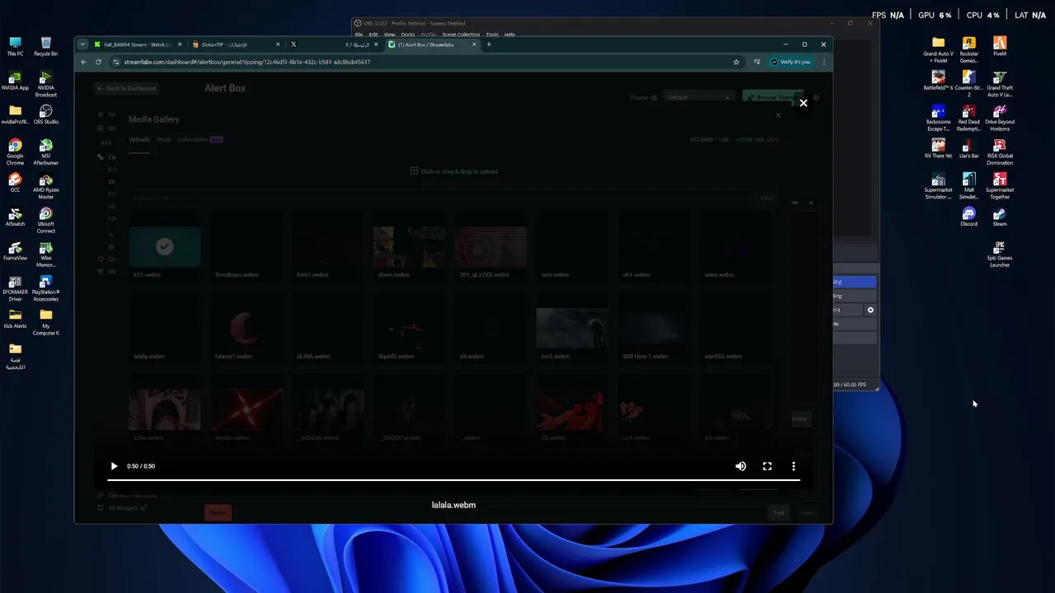Screen dimensions: 1055x593
Task: Switch to the DokanTIP tab
Action: [235, 44]
